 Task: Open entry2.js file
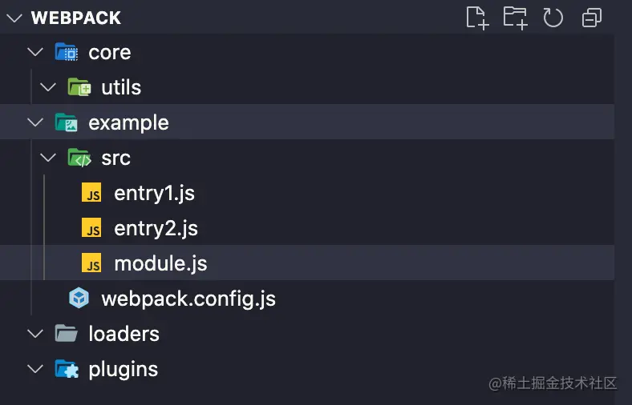tap(156, 229)
